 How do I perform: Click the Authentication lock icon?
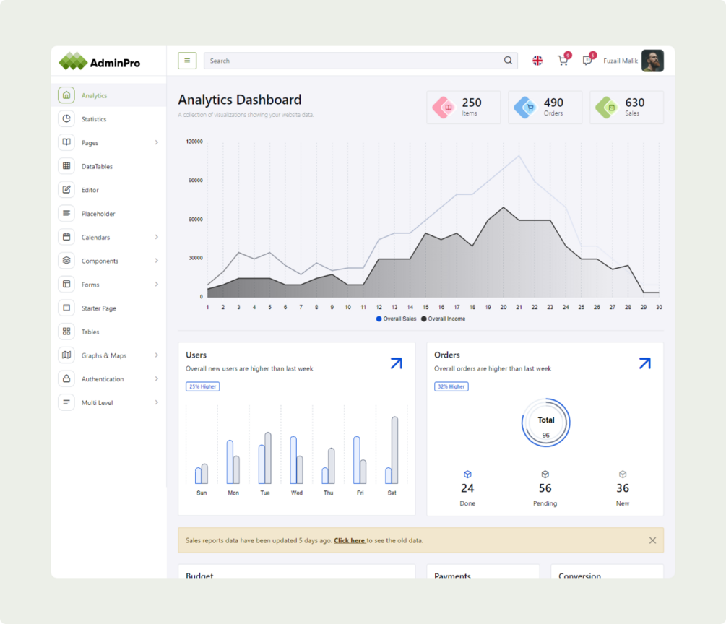click(x=66, y=378)
